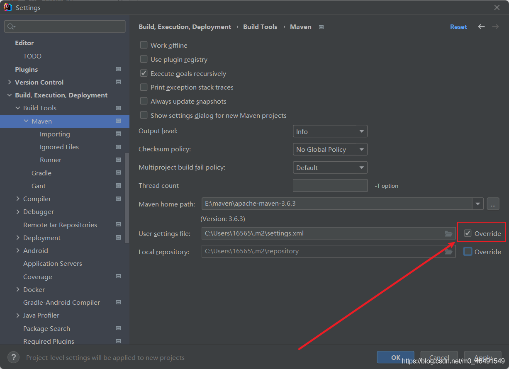The height and width of the screenshot is (369, 509).
Task: Check Override for Local repository
Action: click(468, 251)
